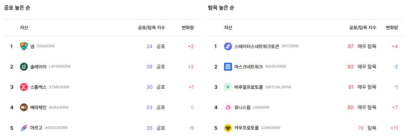This screenshot has width=405, height=138.
Task: Click the Aergo coin icon
Action: pos(24,128)
